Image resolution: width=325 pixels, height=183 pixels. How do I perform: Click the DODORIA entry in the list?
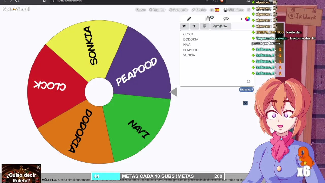pos(190,39)
